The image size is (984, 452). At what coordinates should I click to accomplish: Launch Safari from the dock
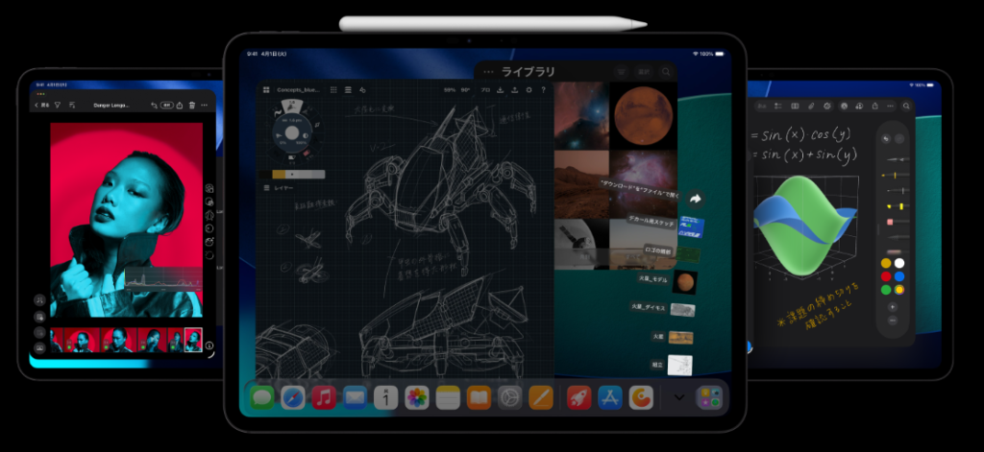pyautogui.click(x=293, y=396)
